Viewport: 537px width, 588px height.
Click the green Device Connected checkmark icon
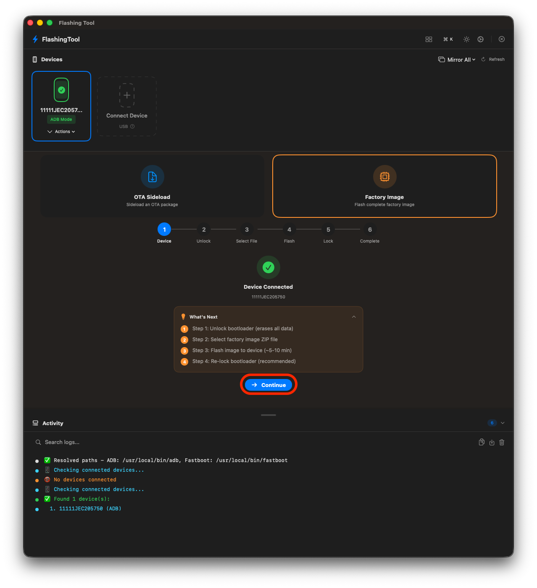(x=268, y=267)
